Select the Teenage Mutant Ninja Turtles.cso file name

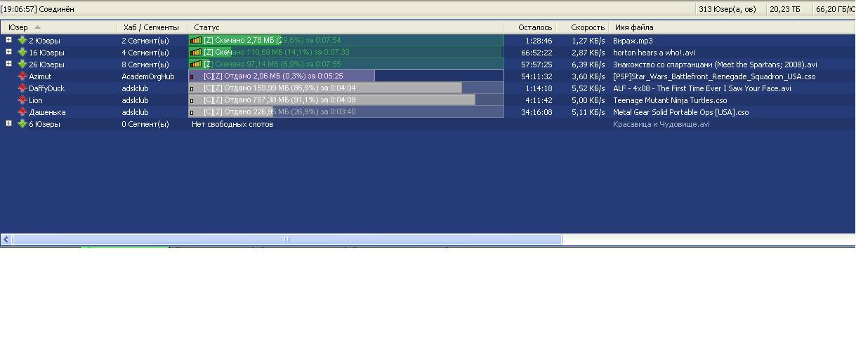tap(669, 100)
